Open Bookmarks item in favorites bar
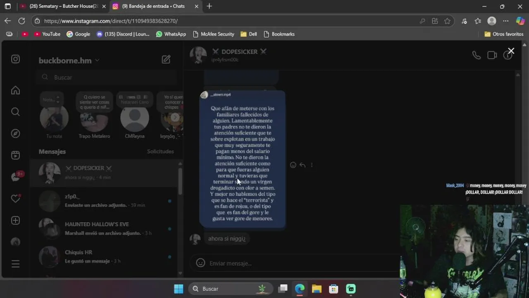529x298 pixels. (x=279, y=34)
